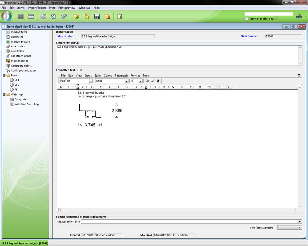308x246 pixels.
Task: Select Webshop Sync. Log tree entry
Action: point(26,104)
